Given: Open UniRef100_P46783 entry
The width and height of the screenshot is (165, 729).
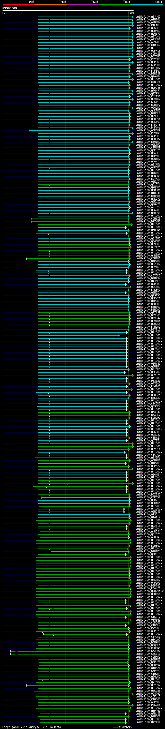Looking at the screenshot, I should (148, 386).
